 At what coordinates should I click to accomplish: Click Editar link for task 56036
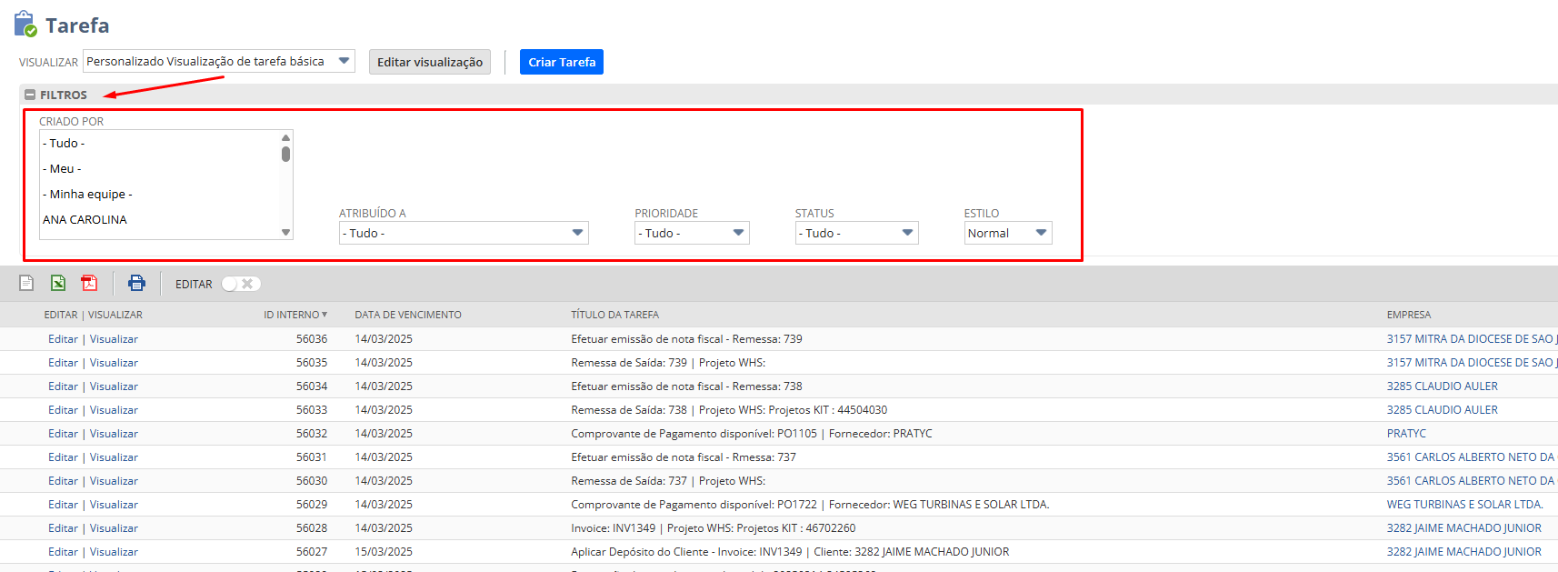coord(63,339)
